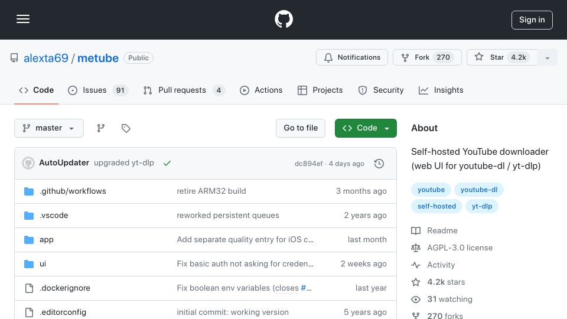This screenshot has height=319, width=567.
Task: Click the .editorconfig file icon
Action: 29,312
